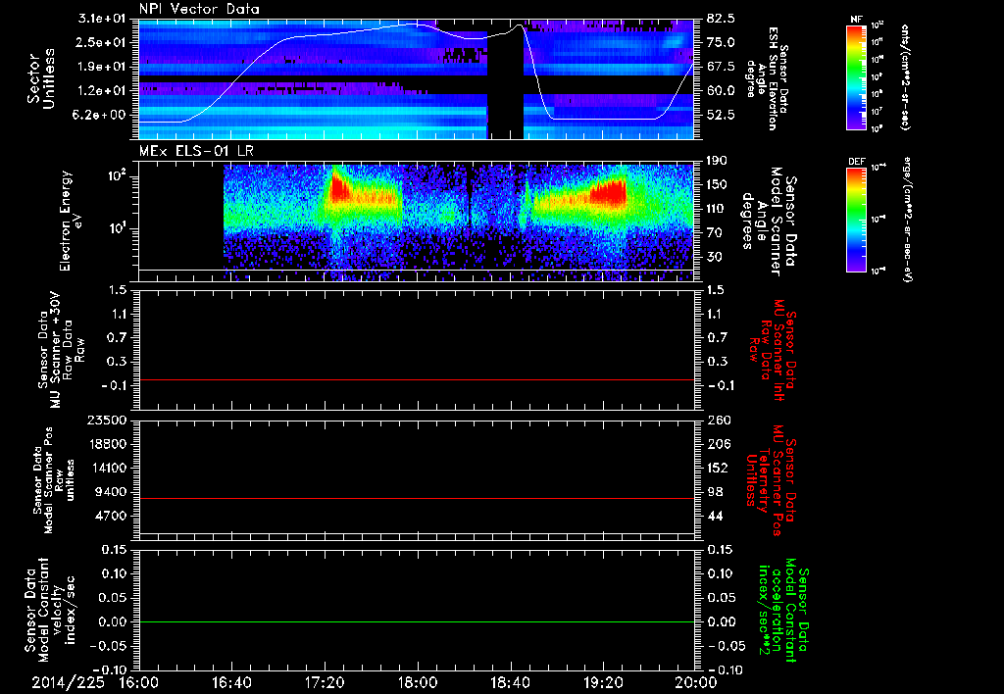
Task: Click the "206" telemetry tick value
Action: (x=718, y=444)
